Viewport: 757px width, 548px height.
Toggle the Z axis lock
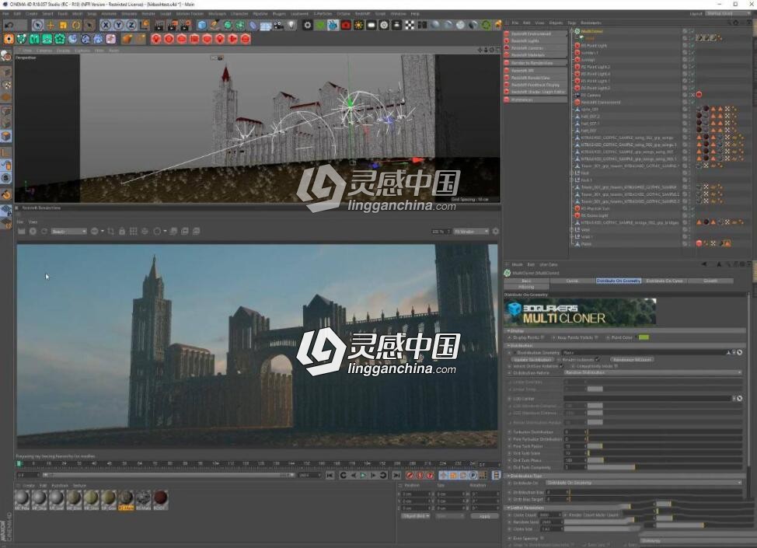(x=131, y=25)
